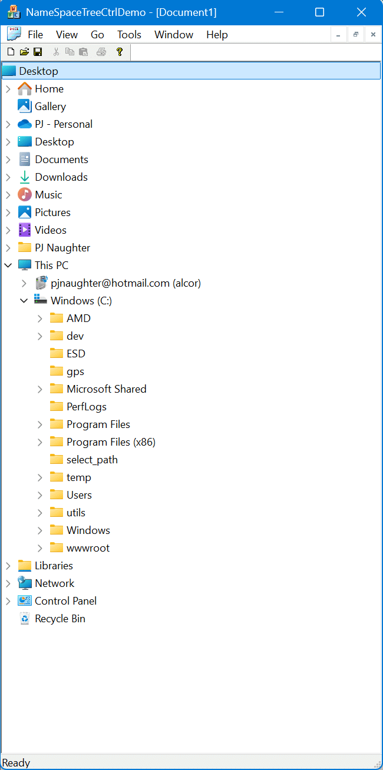Click the Copy toolbar icon

(70, 52)
